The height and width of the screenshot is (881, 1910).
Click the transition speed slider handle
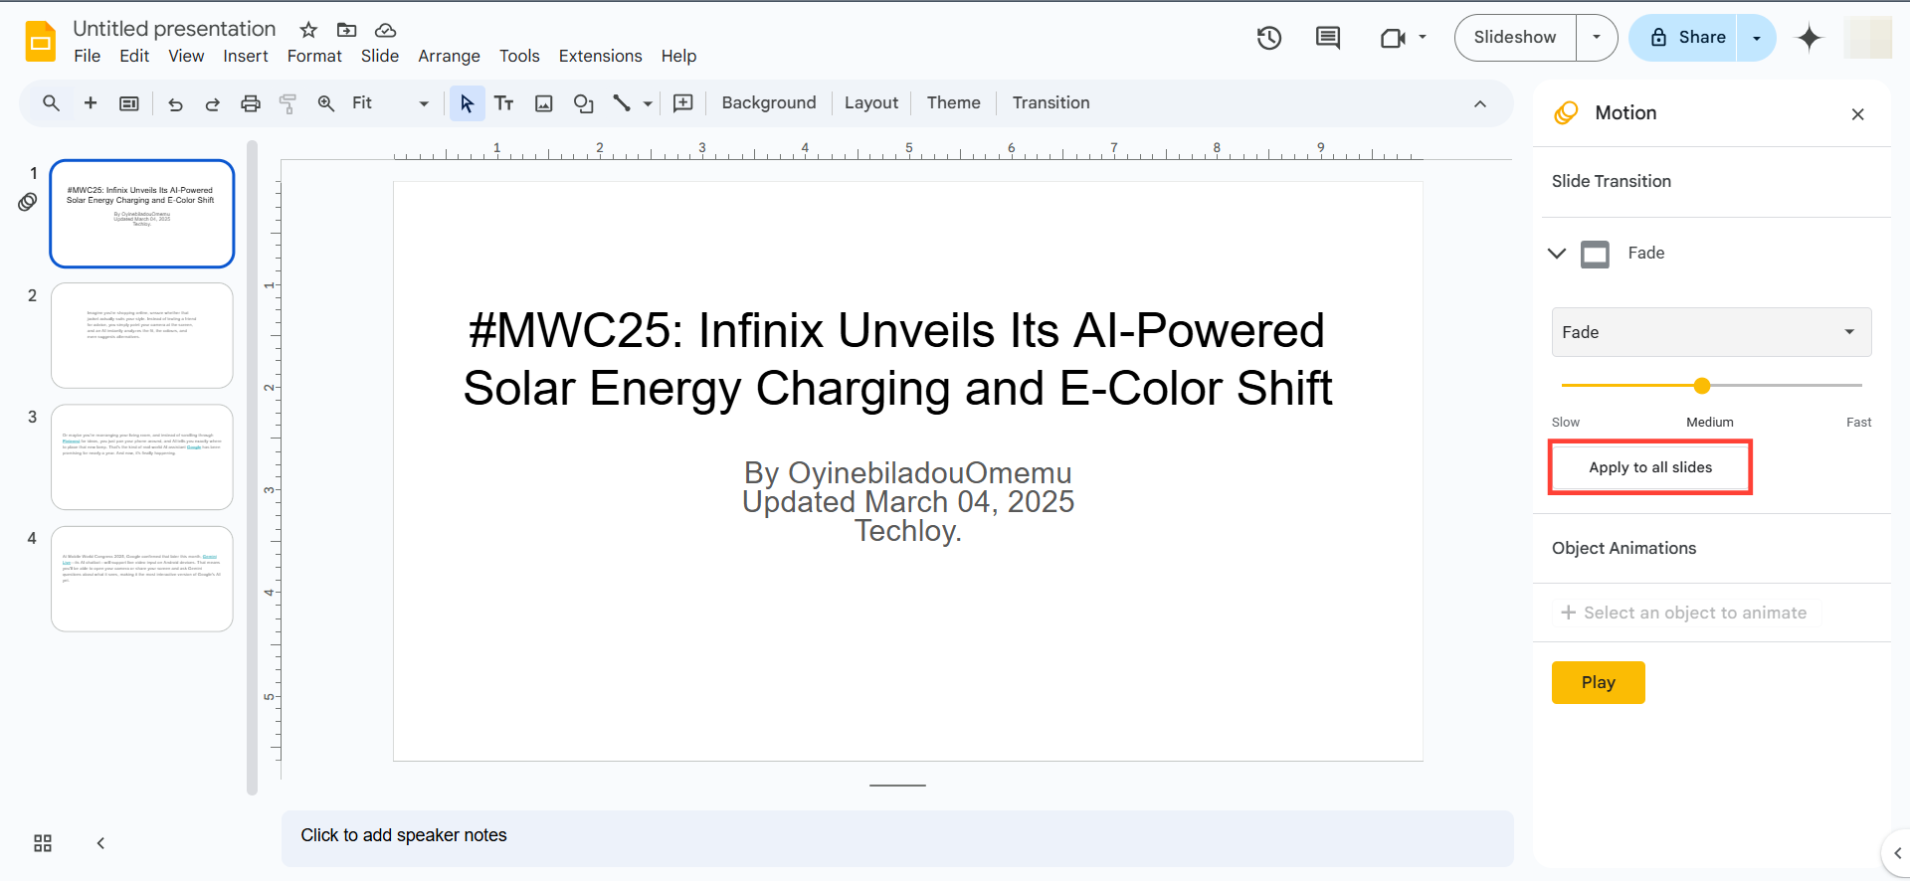click(x=1702, y=385)
